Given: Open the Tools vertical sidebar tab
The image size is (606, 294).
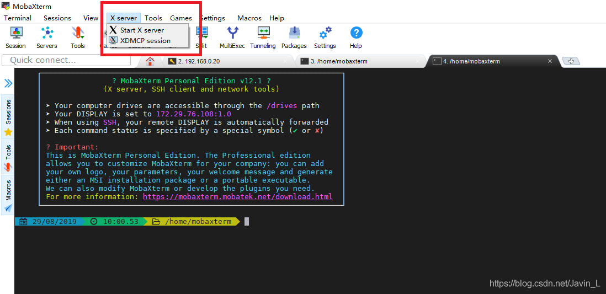Looking at the screenshot, I should tap(8, 158).
